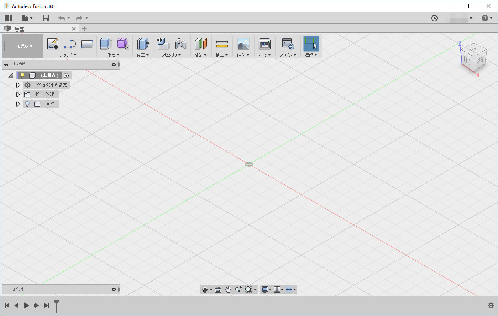Click the Pan hand icon

(x=228, y=290)
